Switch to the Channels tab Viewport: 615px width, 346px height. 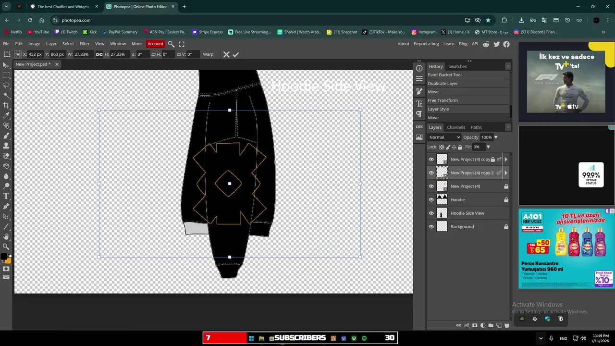456,127
